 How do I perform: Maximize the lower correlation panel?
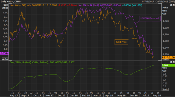click(x=171, y=62)
